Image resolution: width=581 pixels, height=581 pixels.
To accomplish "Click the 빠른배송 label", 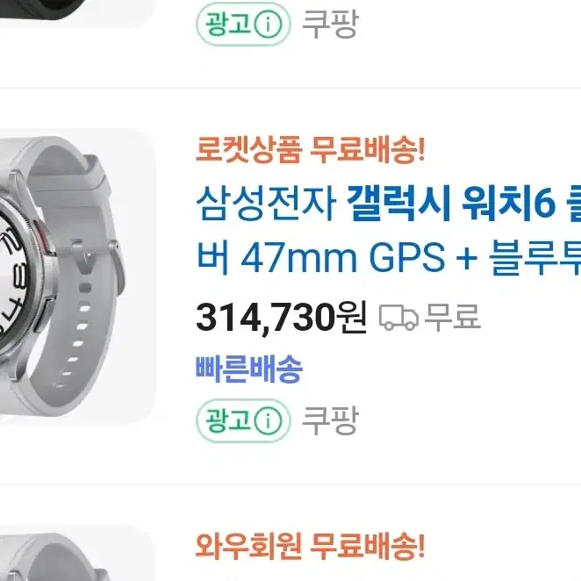I will tap(249, 369).
